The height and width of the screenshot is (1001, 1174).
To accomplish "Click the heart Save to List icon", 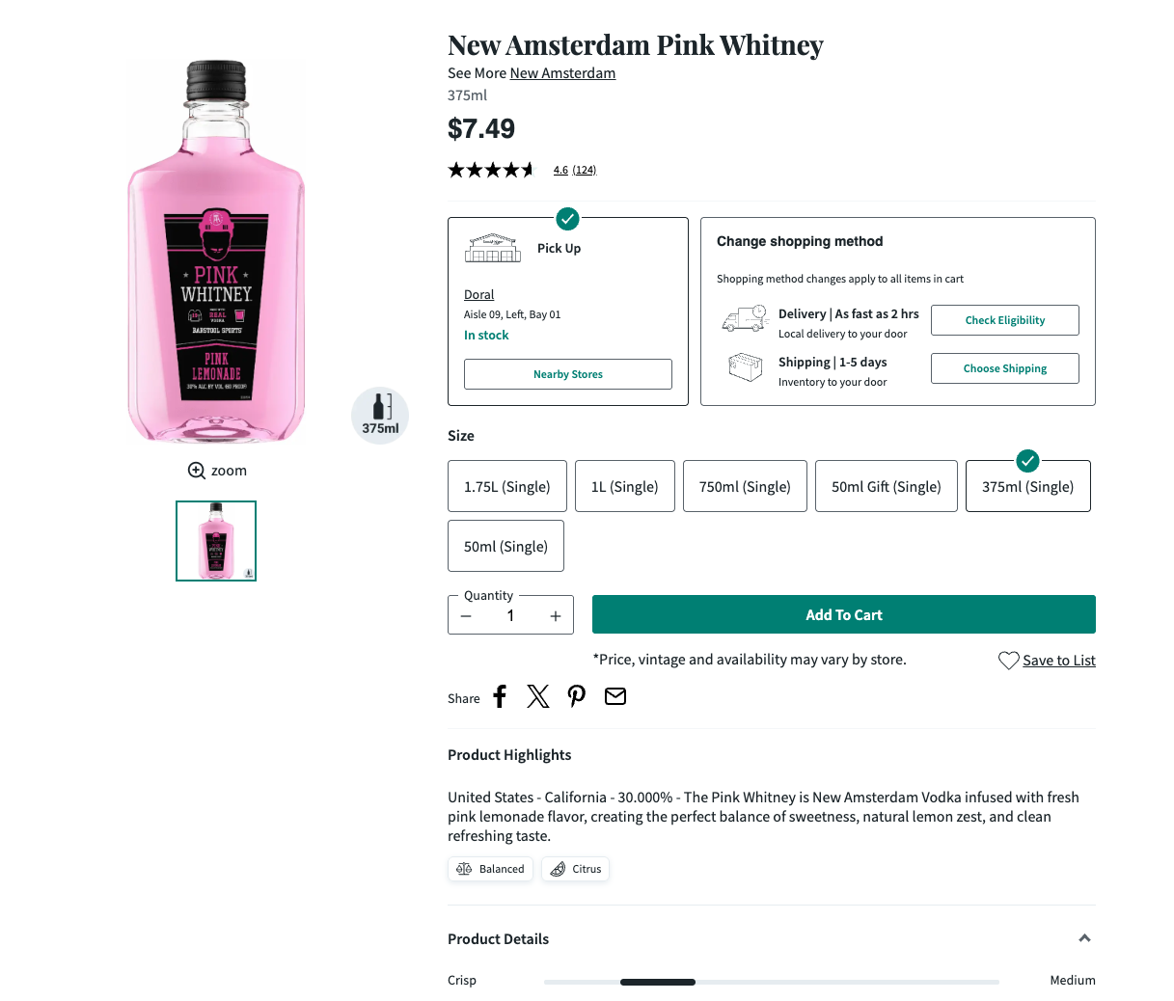I will pos(1008,661).
